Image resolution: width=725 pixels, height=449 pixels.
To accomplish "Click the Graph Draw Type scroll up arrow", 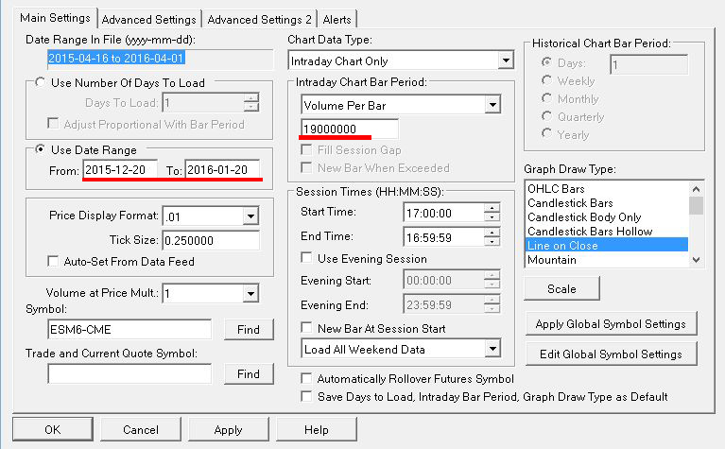I will (x=697, y=189).
